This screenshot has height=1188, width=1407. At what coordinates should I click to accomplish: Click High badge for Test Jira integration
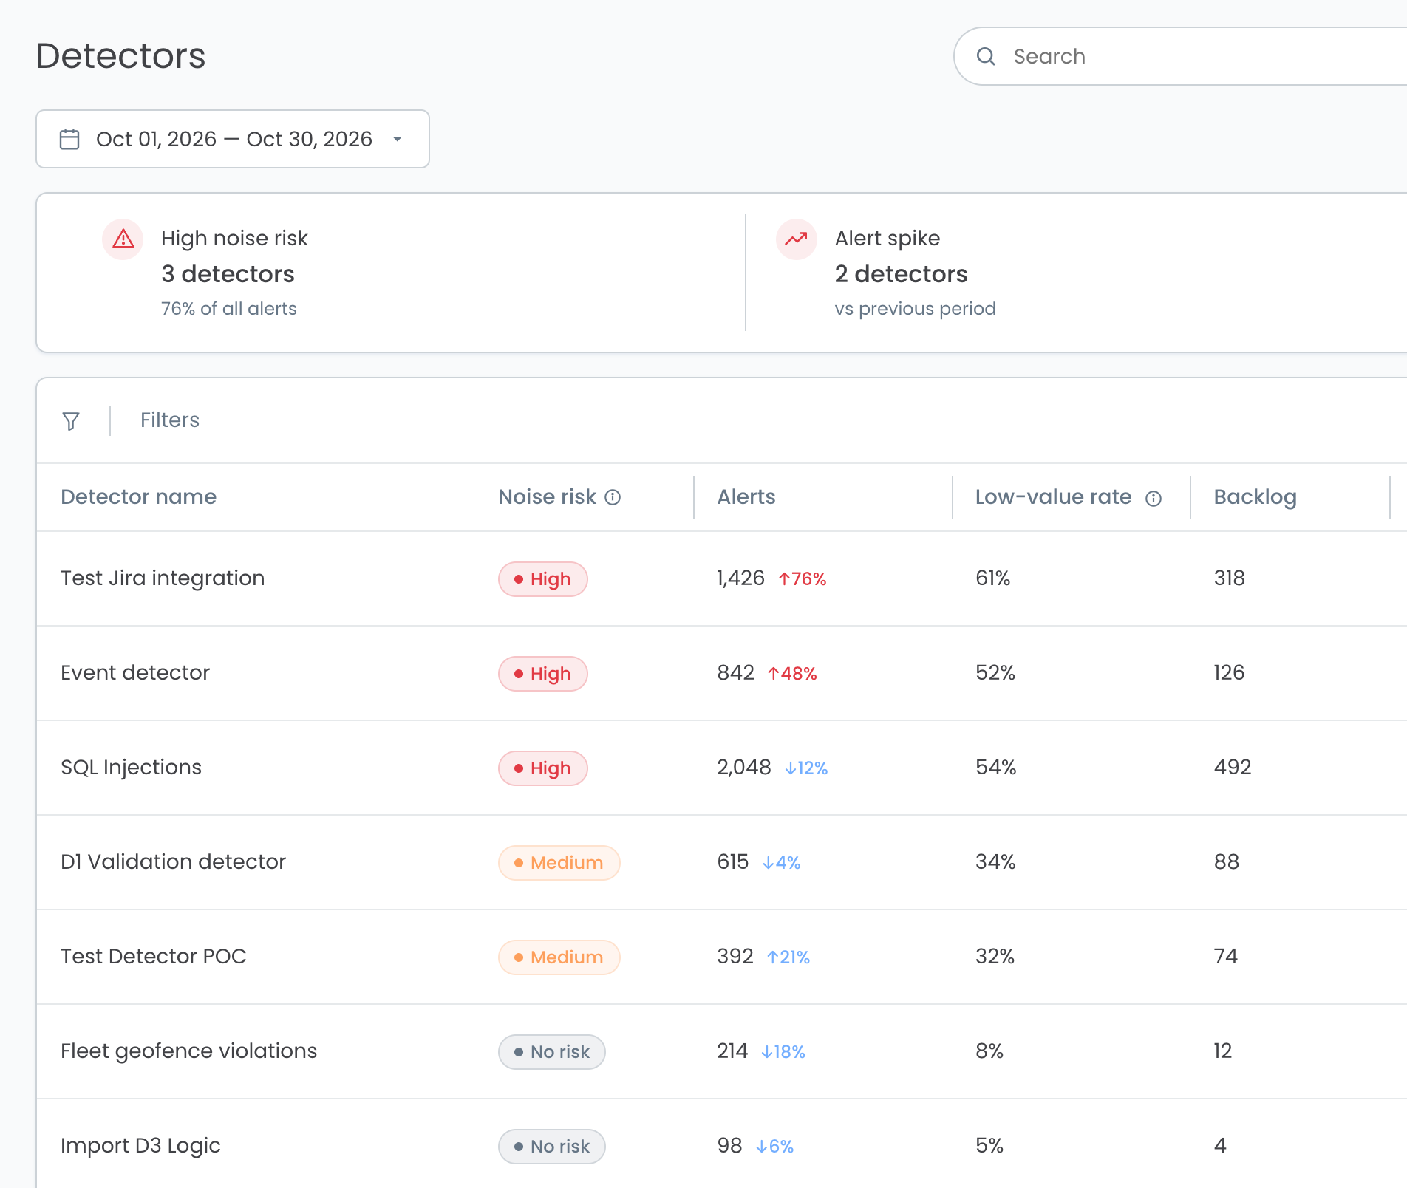pos(543,579)
